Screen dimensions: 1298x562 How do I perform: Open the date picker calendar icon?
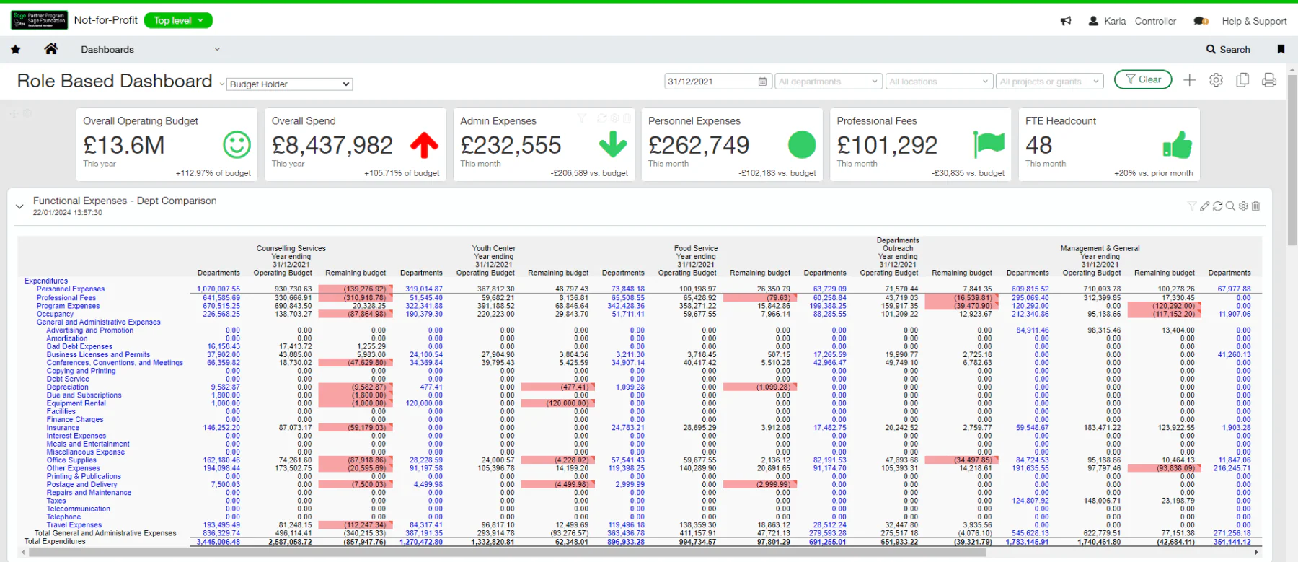763,82
